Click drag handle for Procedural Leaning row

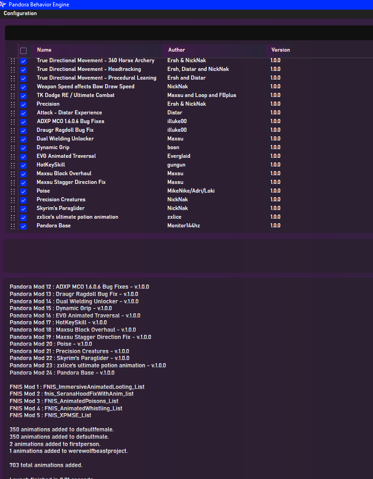pyautogui.click(x=12, y=79)
